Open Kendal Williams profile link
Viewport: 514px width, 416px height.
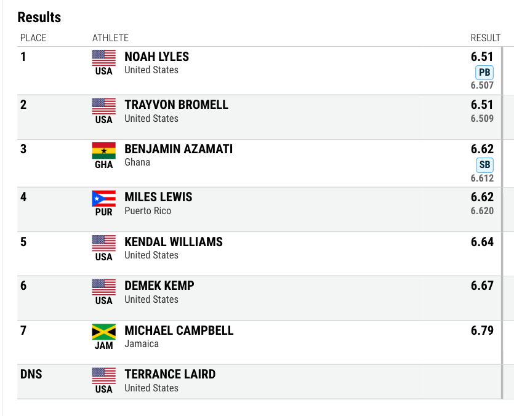click(x=174, y=242)
